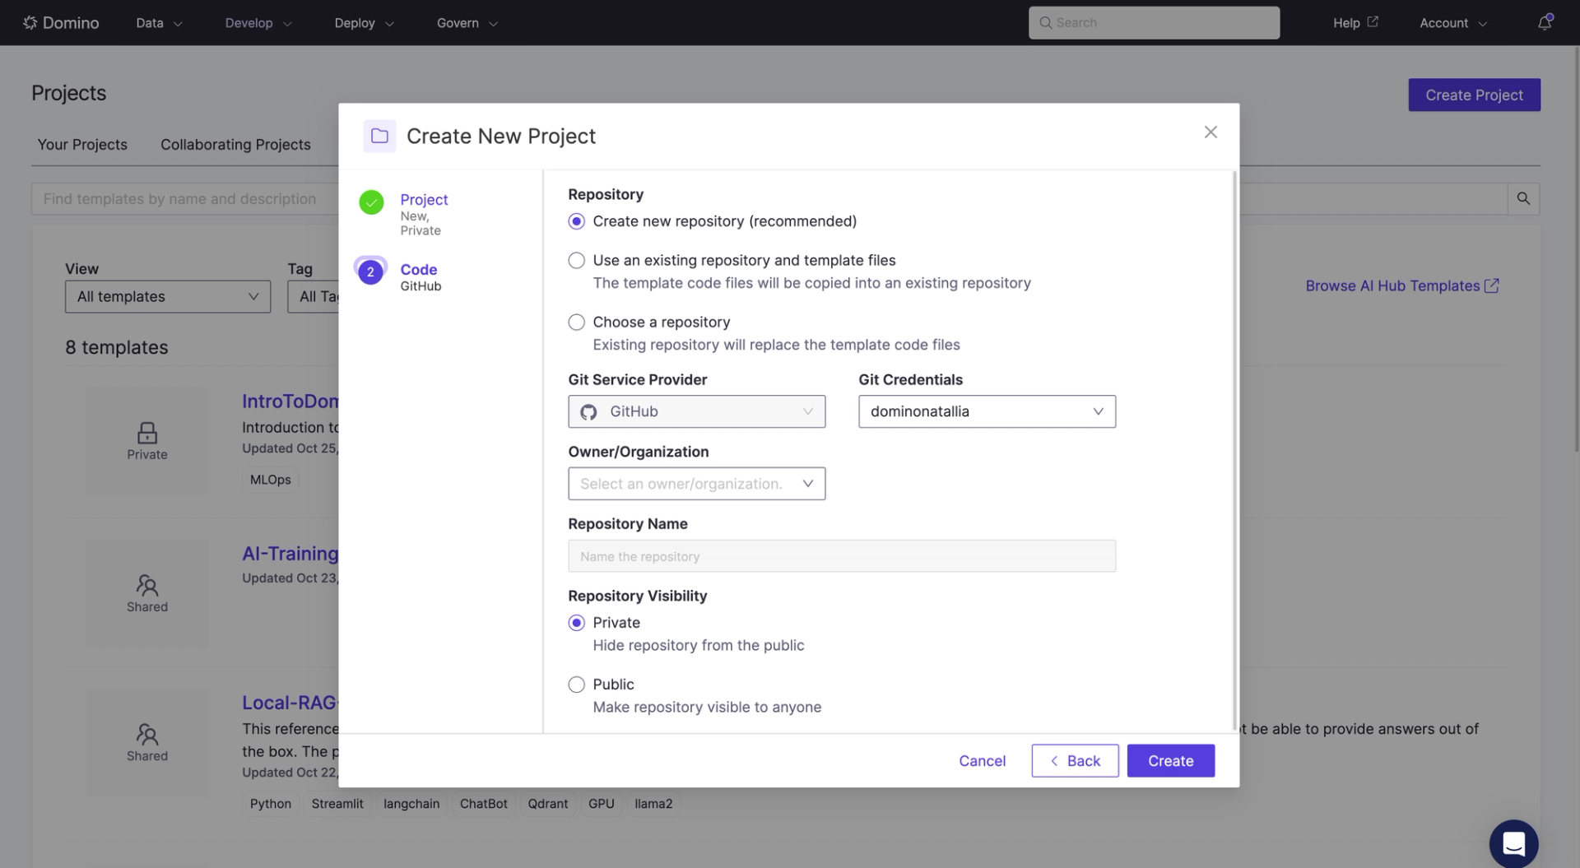Click the '8 templates' count text
Image resolution: width=1580 pixels, height=868 pixels.
tap(117, 347)
